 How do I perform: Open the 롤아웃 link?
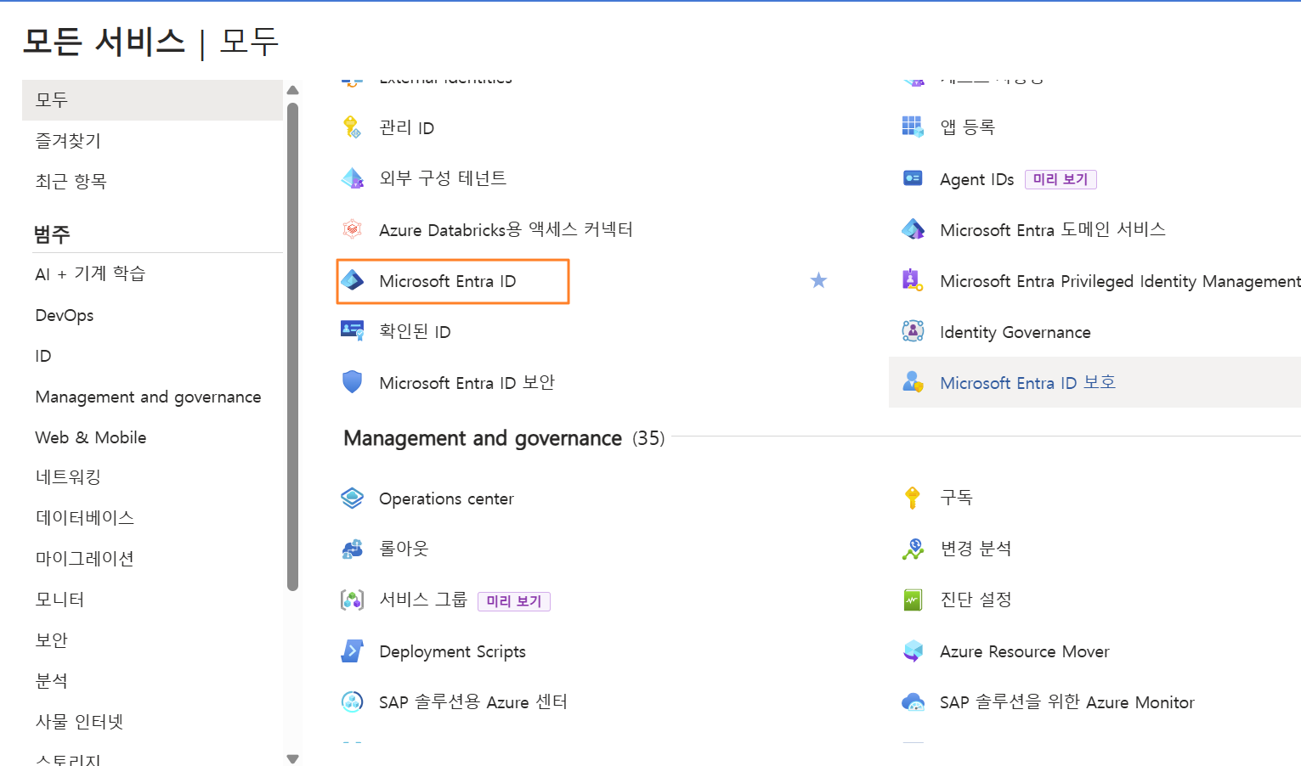(404, 549)
